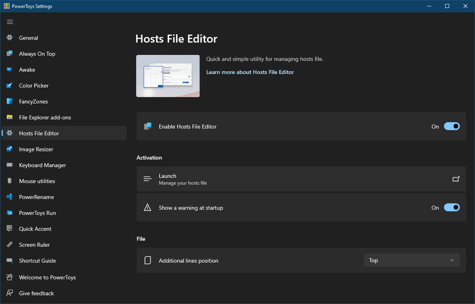Click Learn more about Hosts File Editor
Screen dimensions: 475x304
pos(250,72)
